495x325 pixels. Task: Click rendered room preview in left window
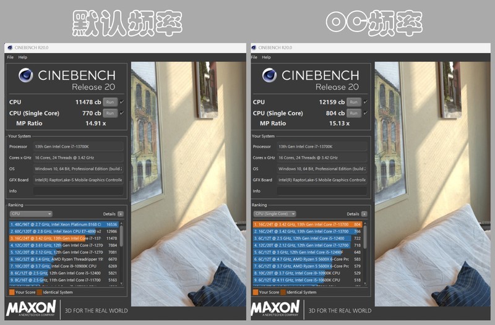click(189, 184)
